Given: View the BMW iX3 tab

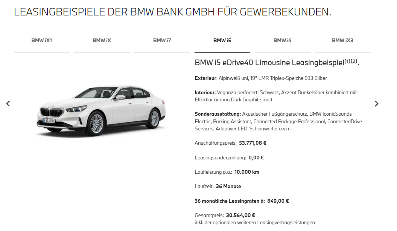Looking at the screenshot, I should pos(342,41).
